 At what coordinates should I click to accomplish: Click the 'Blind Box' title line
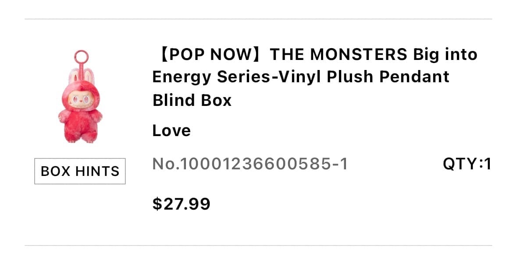[x=192, y=100]
